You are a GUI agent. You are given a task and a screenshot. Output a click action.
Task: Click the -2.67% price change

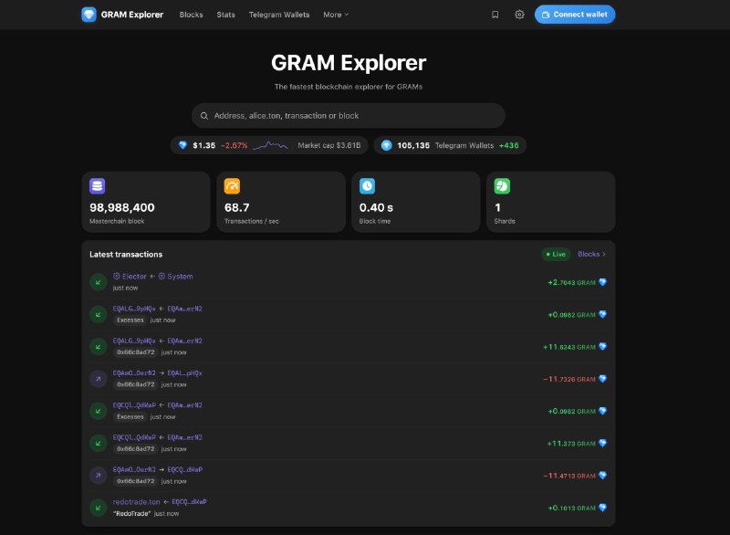click(234, 145)
